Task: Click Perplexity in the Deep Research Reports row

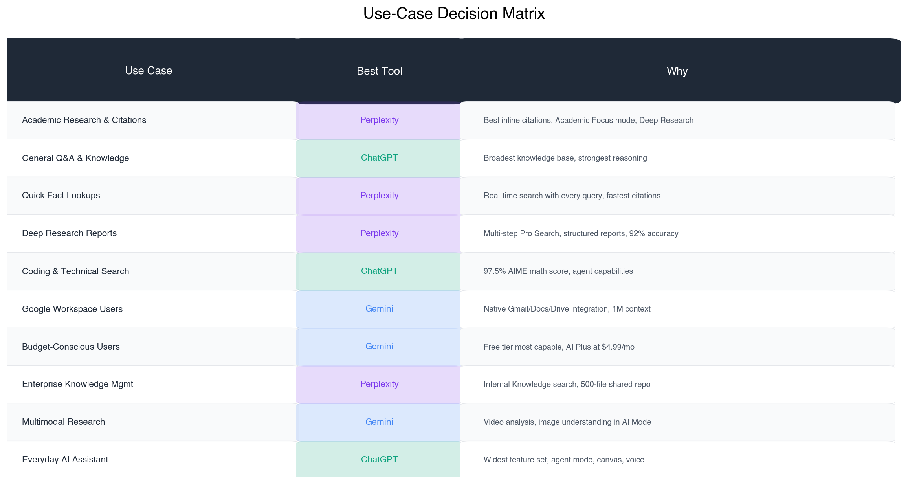Action: click(379, 233)
